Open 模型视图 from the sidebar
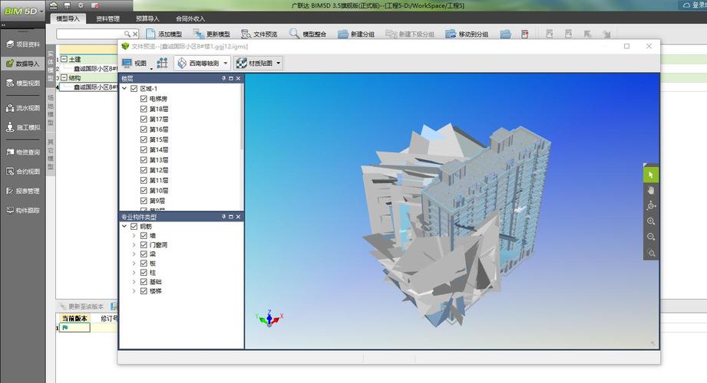The width and height of the screenshot is (707, 383). [x=22, y=83]
